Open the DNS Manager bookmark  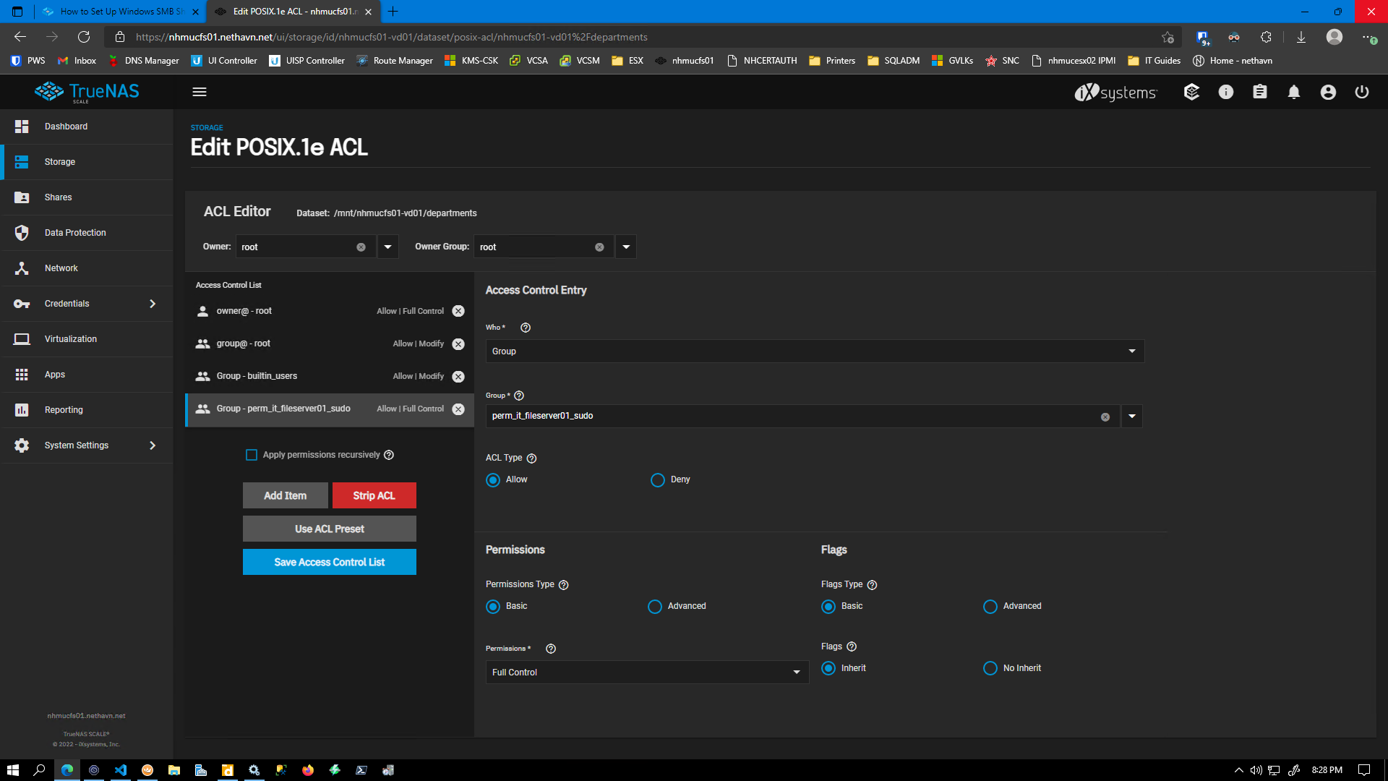[x=143, y=61]
